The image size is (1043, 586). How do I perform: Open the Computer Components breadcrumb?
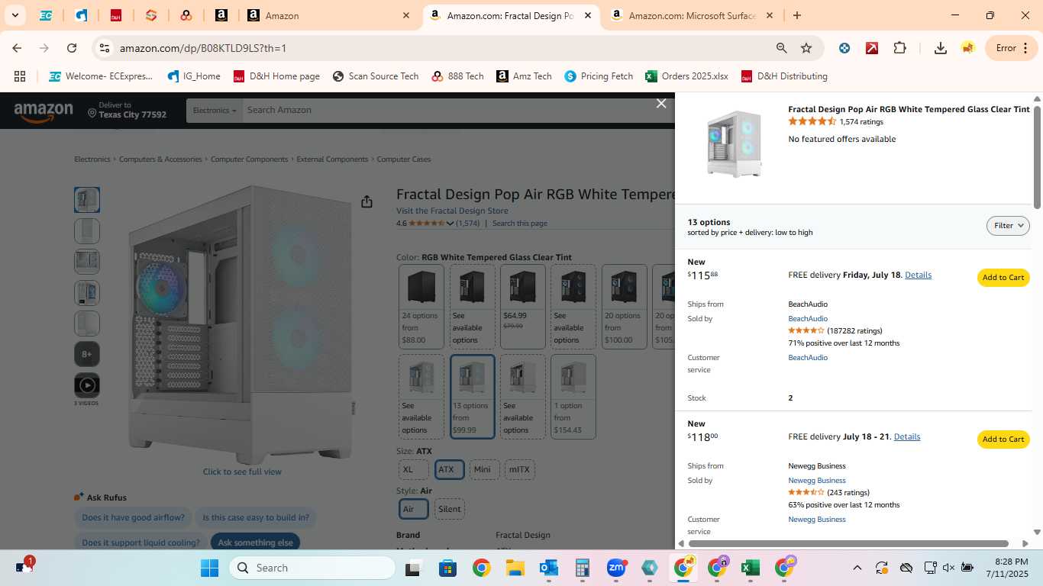(x=249, y=159)
